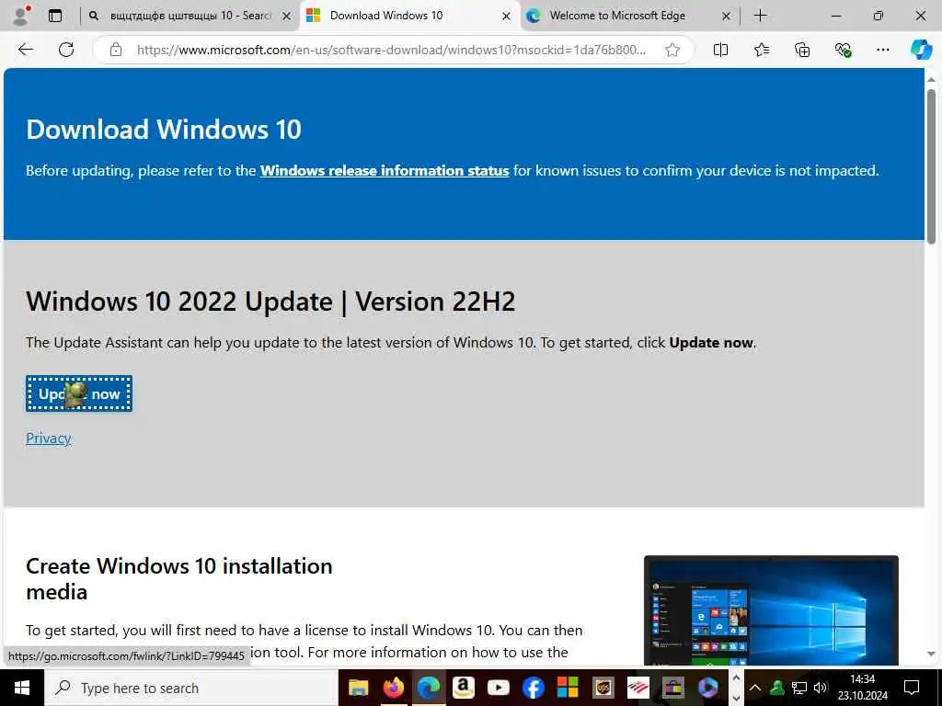Click the page vertical scrollbar thumb

click(x=931, y=166)
